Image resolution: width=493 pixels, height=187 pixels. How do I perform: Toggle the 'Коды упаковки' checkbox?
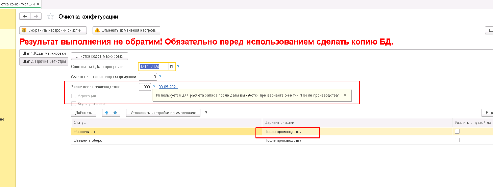[74, 104]
